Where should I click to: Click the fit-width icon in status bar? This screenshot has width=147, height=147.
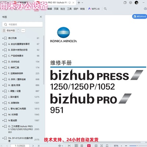[x=69, y=146]
